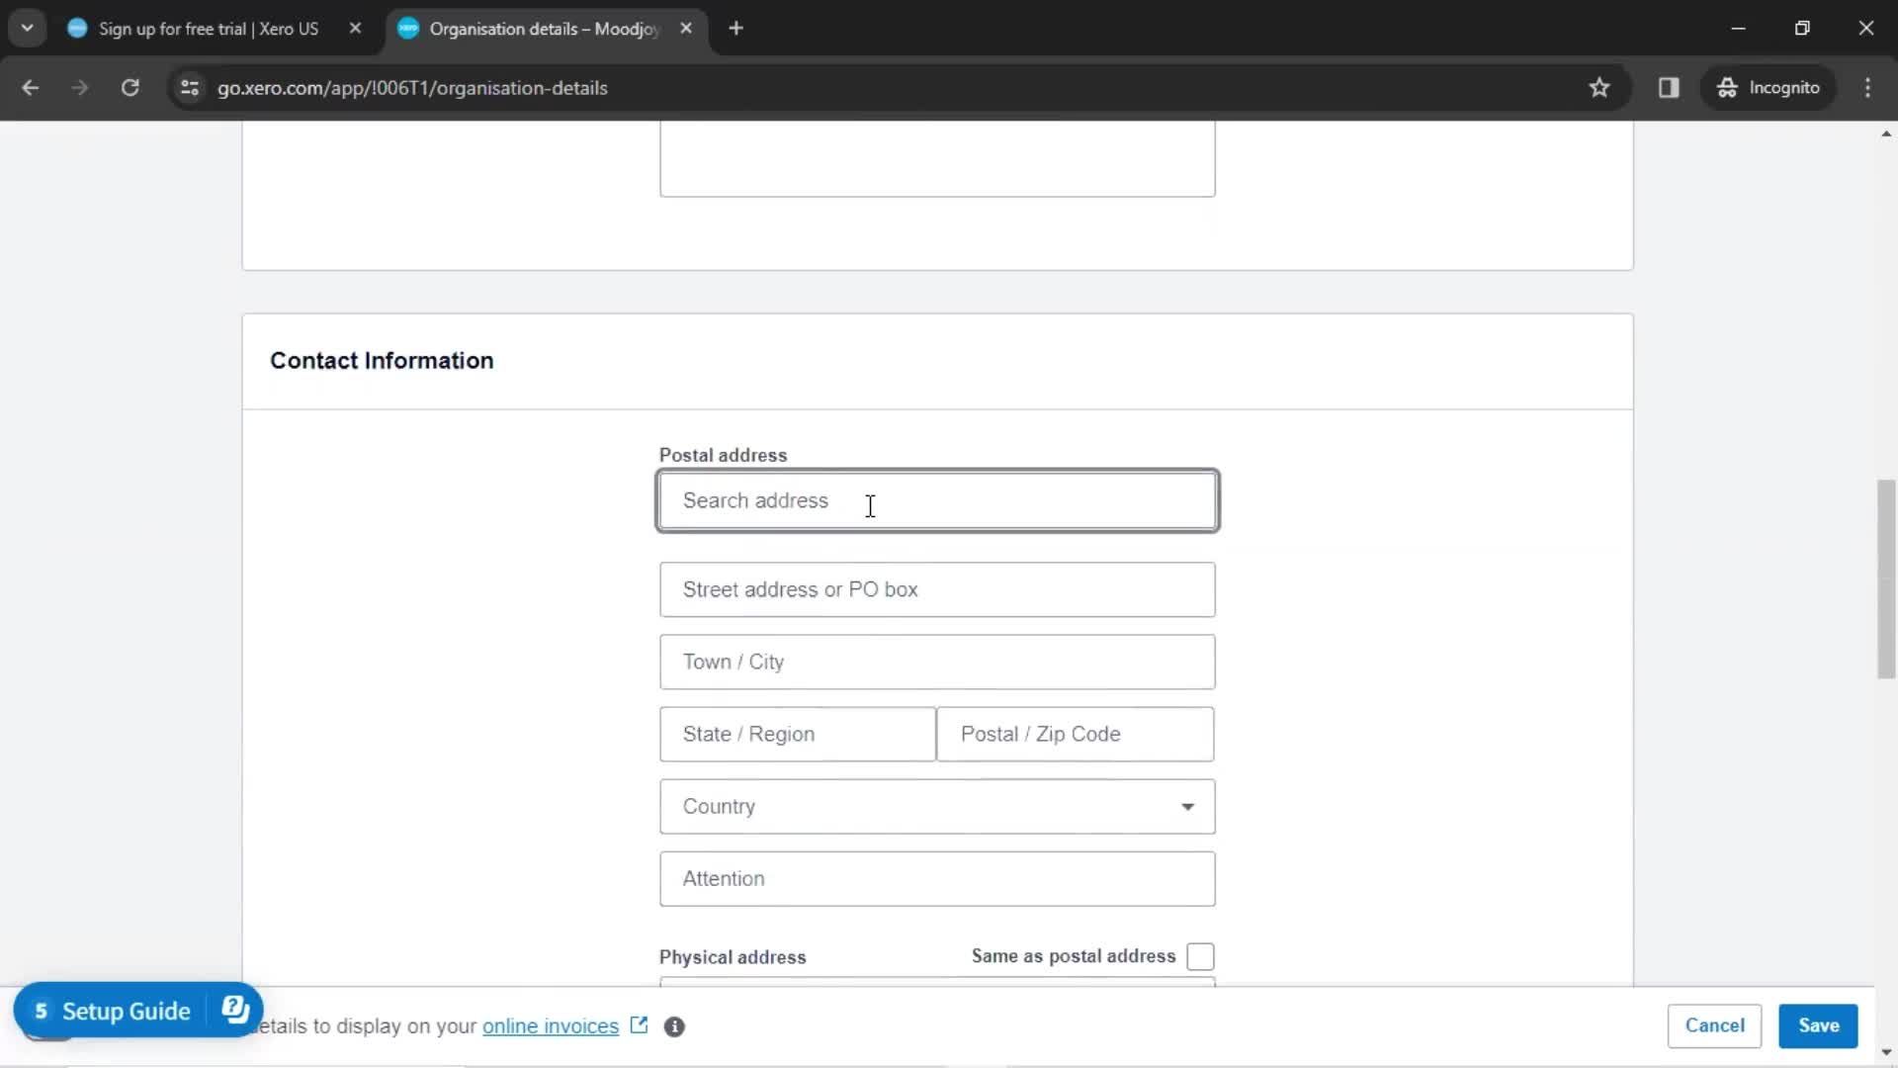Close the Organisation details tab

pyautogui.click(x=686, y=29)
